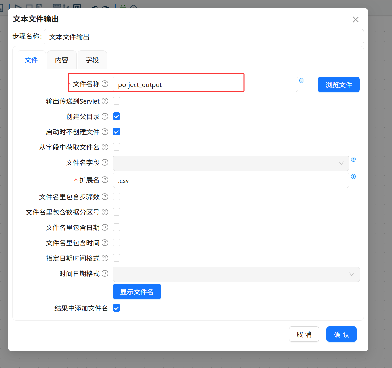Click help icon next to 扩展名 label
The image size is (392, 368).
coord(105,180)
